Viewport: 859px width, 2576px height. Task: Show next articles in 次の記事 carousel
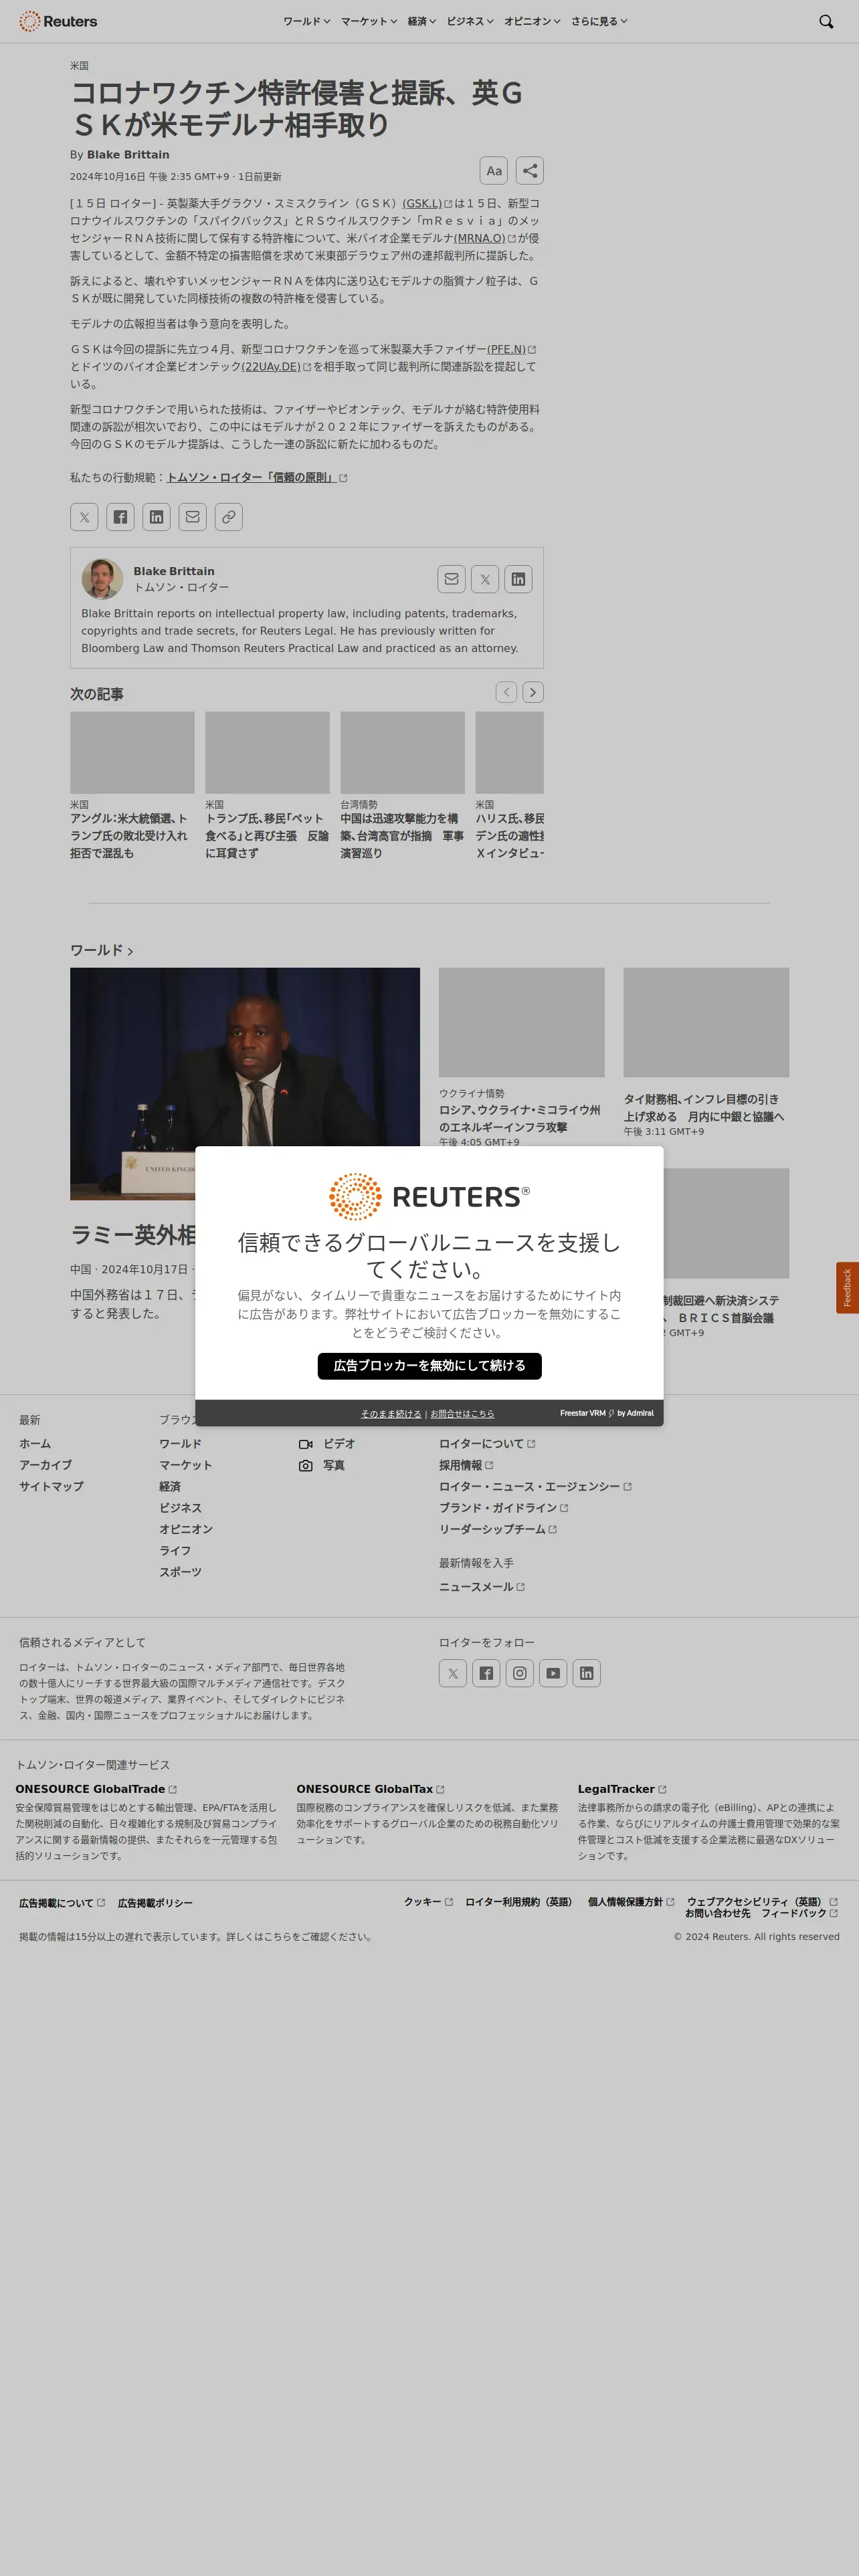tap(533, 692)
